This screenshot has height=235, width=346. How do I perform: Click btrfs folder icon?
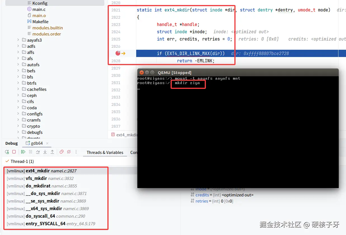24,83
